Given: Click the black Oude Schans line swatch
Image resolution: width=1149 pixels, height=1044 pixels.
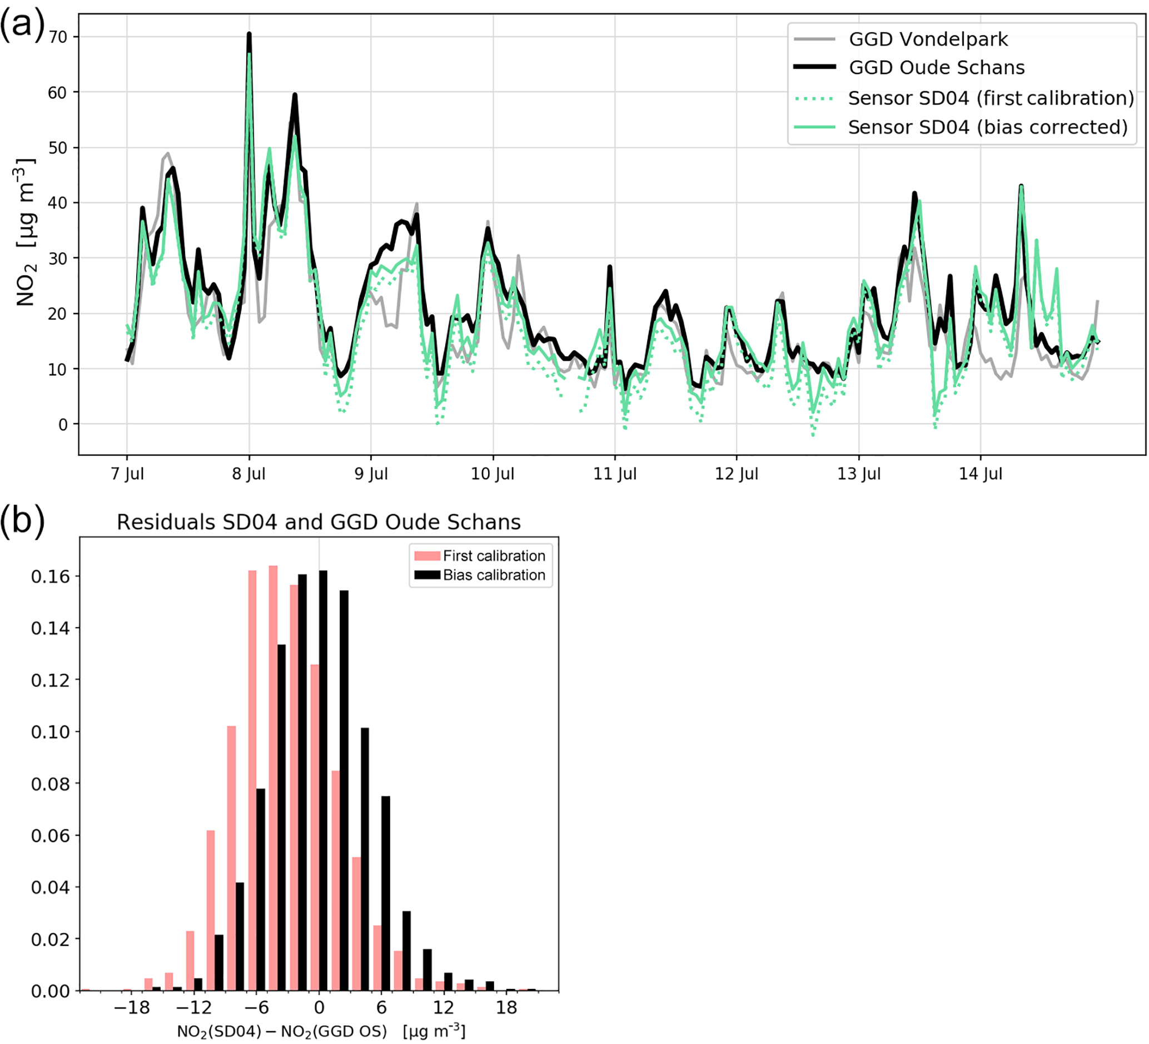Looking at the screenshot, I should point(814,67).
